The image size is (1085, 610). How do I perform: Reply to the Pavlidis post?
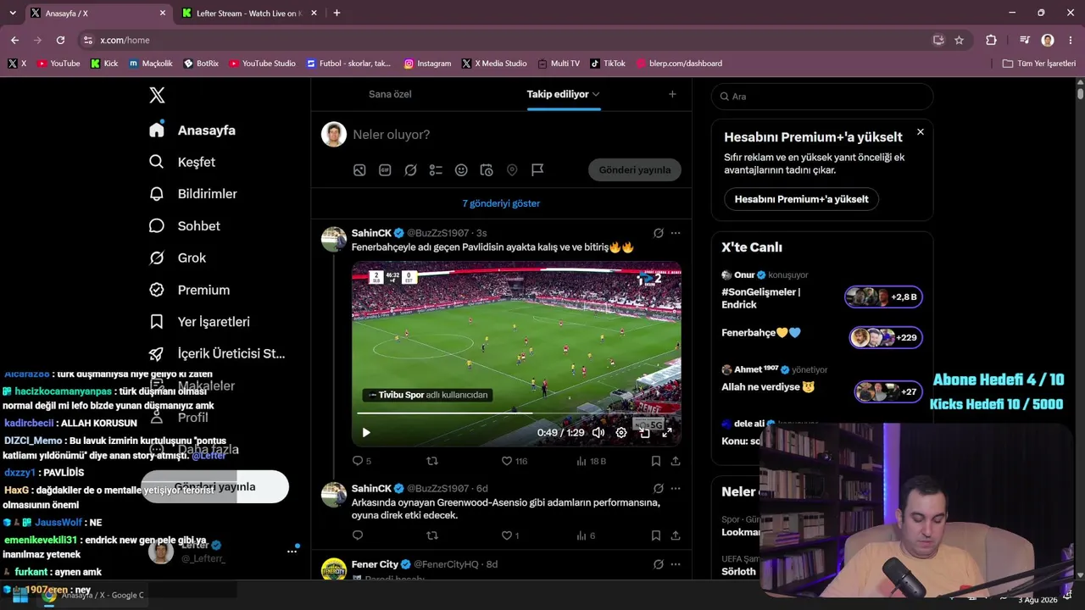[x=358, y=461]
